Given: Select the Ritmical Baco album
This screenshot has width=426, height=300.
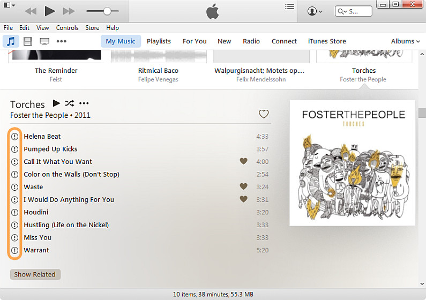Looking at the screenshot, I should (158, 71).
